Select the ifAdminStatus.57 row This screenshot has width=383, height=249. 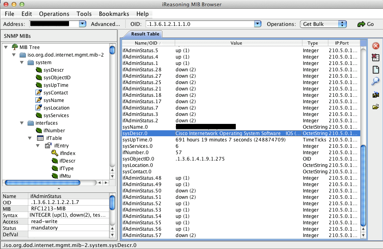tap(241, 235)
